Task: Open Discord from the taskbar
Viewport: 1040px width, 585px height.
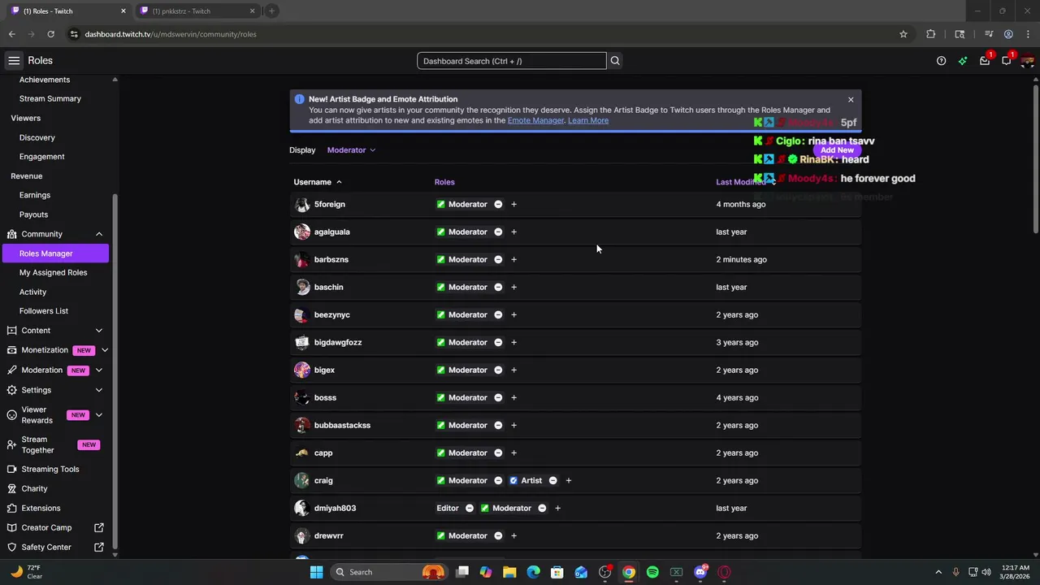Action: coord(700,572)
